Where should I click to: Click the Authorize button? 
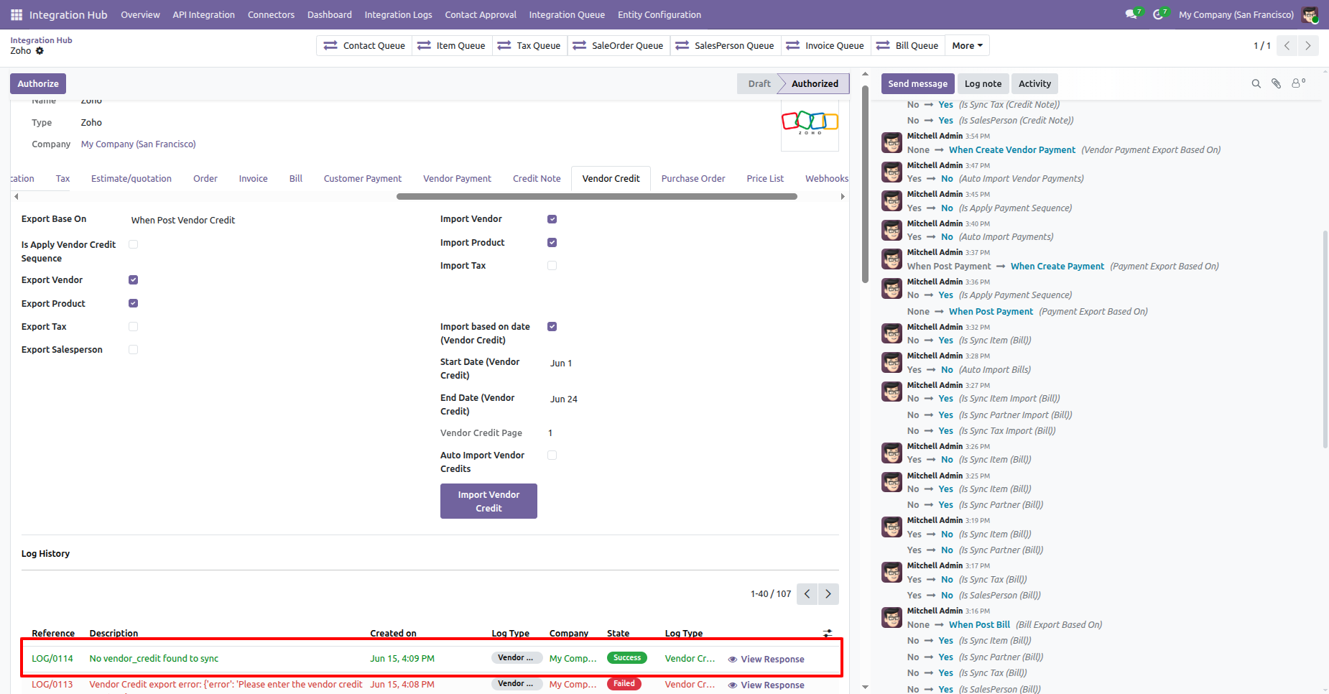38,84
